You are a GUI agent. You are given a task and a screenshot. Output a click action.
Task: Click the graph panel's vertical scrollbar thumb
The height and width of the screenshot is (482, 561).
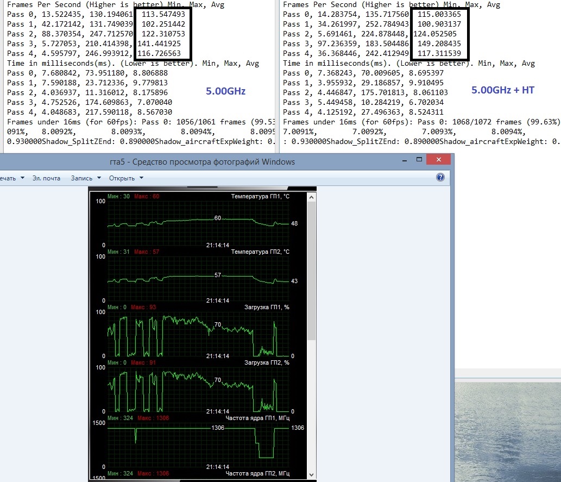(311, 266)
